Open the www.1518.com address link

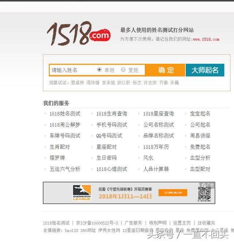(x=206, y=39)
